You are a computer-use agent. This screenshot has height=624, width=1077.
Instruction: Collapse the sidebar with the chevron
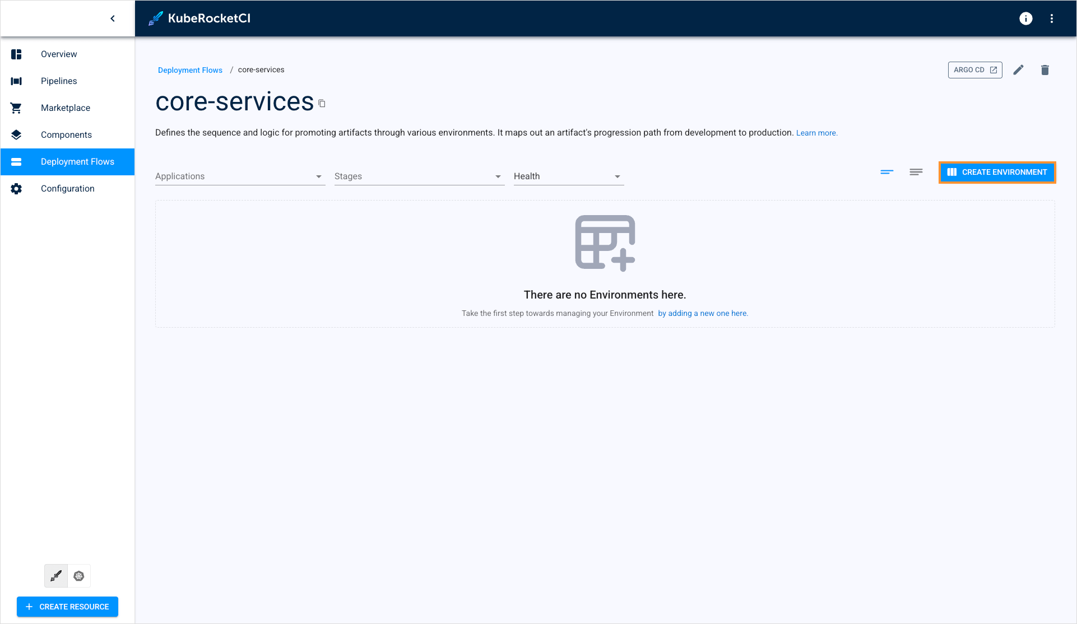tap(113, 18)
